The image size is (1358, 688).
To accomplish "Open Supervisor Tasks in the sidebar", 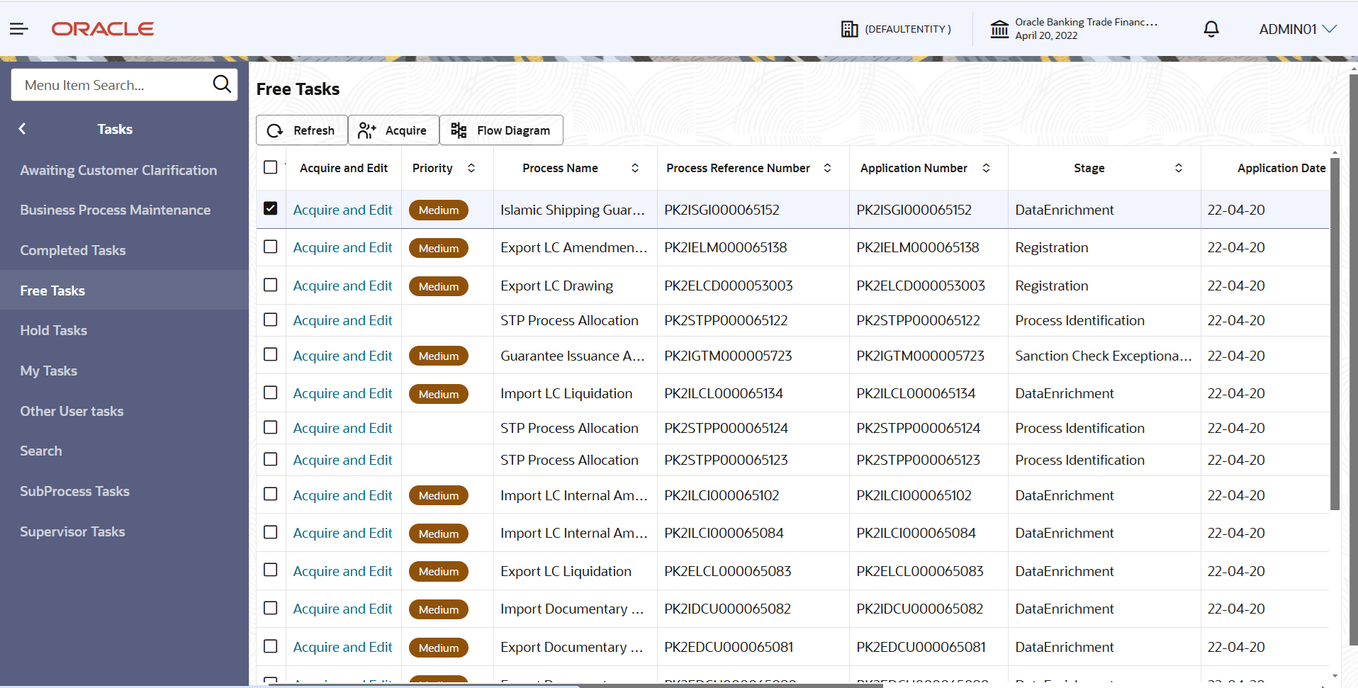I will point(72,531).
